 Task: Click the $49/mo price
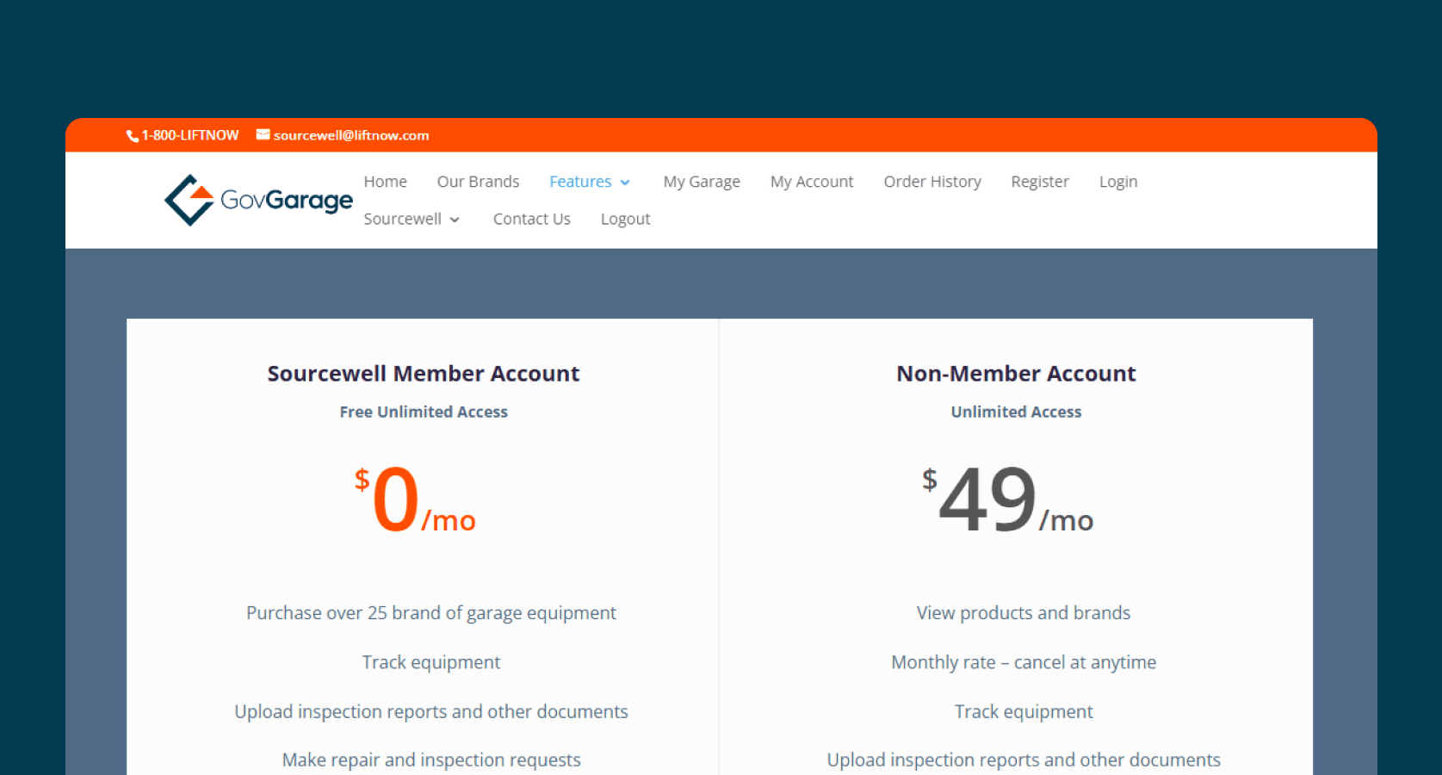point(1007,499)
